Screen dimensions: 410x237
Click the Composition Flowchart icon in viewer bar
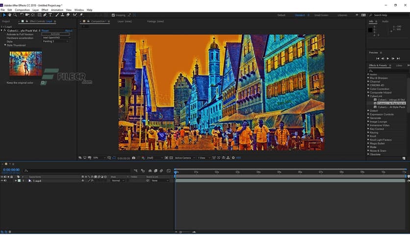228,158
